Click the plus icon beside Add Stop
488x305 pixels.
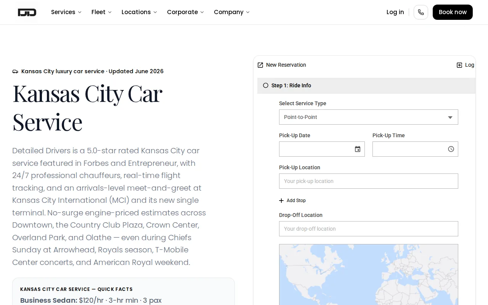[281, 201]
